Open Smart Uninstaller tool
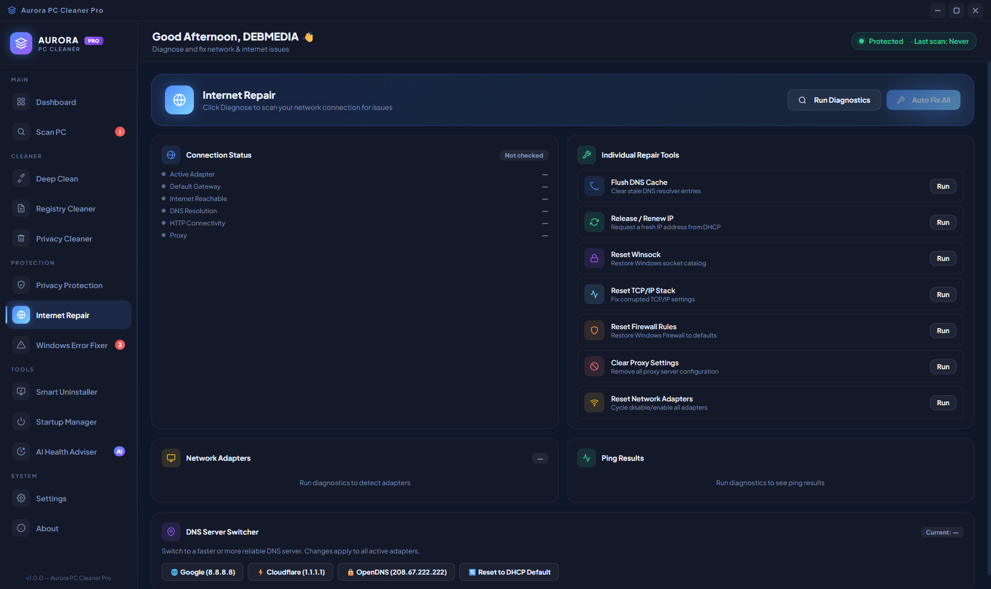This screenshot has height=589, width=991. click(69, 392)
